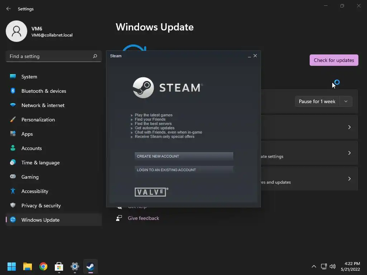Open Personalization settings
This screenshot has width=367, height=275.
point(54,120)
